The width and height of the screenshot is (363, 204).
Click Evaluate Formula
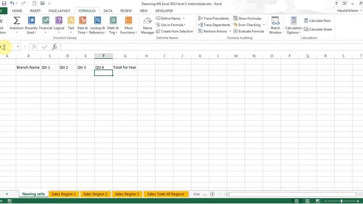click(249, 31)
